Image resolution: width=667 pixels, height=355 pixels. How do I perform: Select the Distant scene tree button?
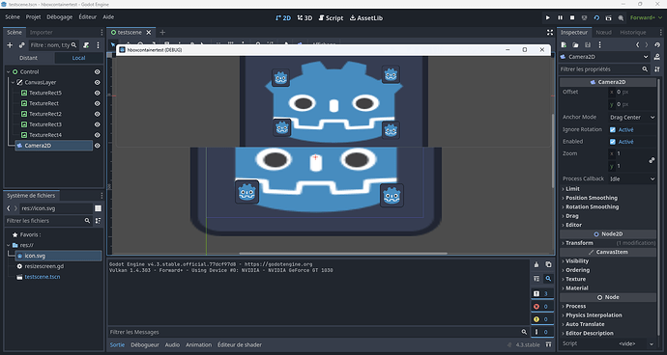pos(28,58)
